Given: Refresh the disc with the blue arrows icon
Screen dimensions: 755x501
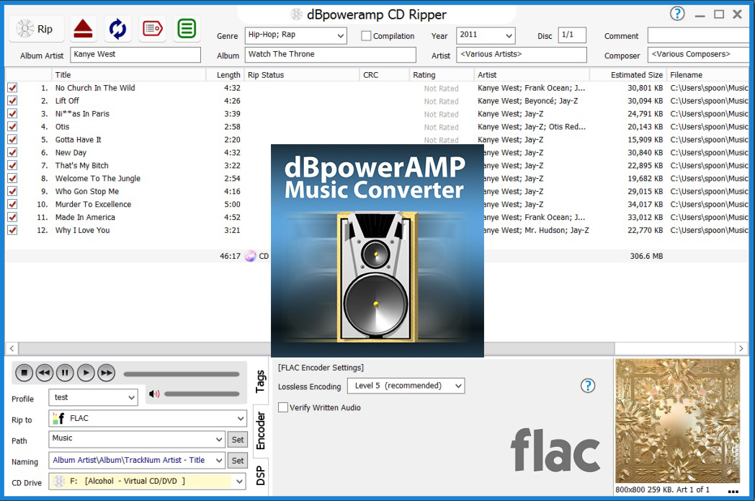Looking at the screenshot, I should click(117, 29).
